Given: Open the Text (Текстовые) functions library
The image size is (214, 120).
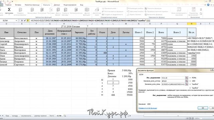Looking at the screenshot, I should pos(50,11).
